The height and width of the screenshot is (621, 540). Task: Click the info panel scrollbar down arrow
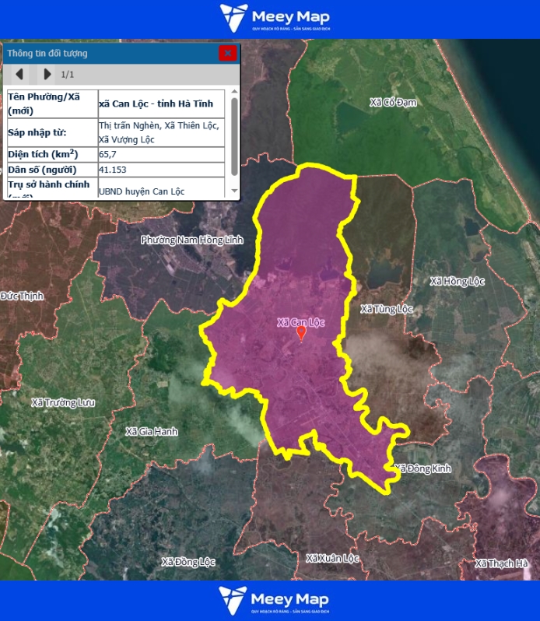pos(234,191)
